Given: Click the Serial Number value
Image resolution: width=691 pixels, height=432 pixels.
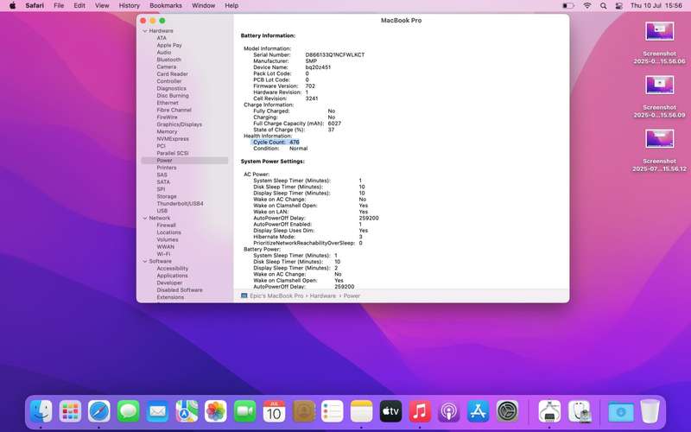Looking at the screenshot, I should tap(335, 54).
